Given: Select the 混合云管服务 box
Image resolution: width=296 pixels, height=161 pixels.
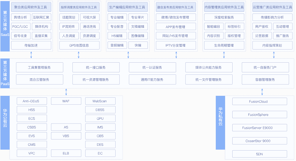Looking at the screenshot, I should click(x=40, y=80).
